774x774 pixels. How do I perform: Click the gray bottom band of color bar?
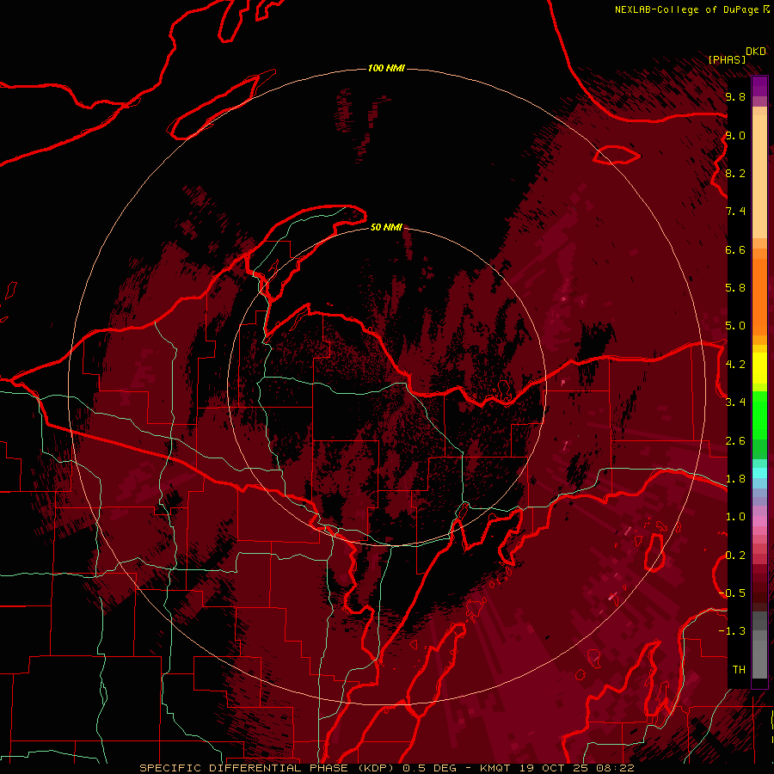point(759,647)
